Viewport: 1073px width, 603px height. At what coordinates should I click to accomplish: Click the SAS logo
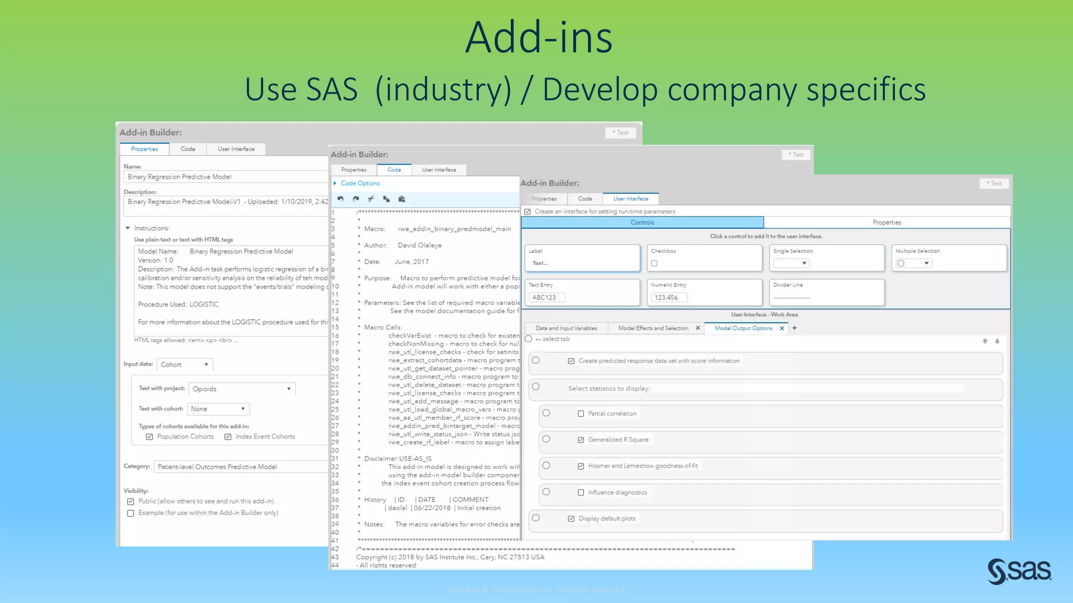[1019, 571]
